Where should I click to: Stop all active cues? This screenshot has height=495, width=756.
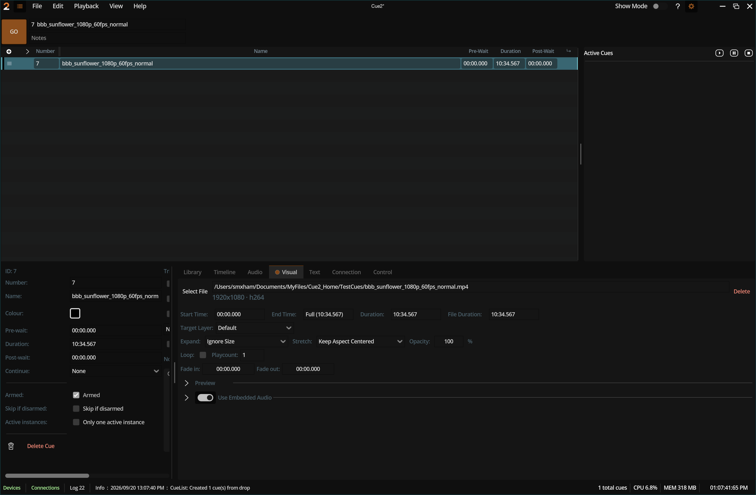coord(748,53)
